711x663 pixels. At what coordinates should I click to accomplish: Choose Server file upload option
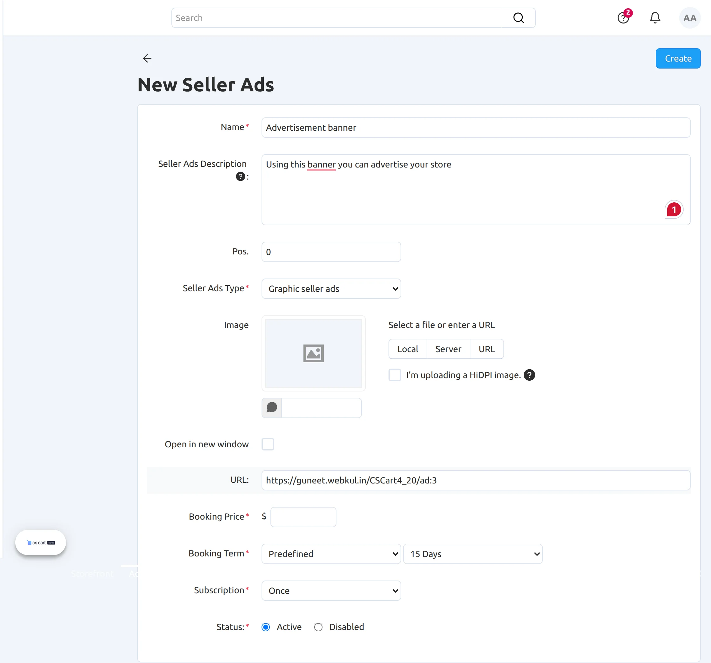pos(448,349)
